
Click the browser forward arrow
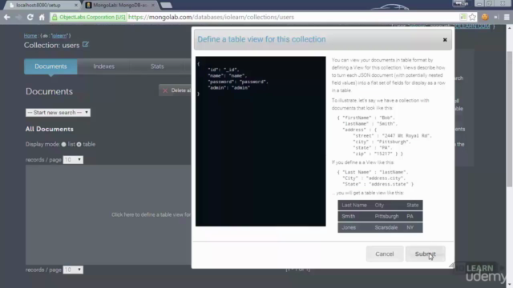tap(18, 17)
